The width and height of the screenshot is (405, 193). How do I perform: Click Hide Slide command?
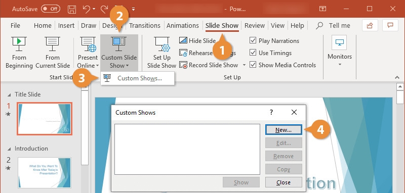197,41
